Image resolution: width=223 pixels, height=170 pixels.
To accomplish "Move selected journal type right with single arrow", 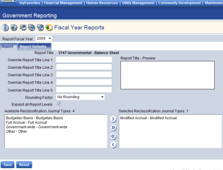I will coord(113,119).
